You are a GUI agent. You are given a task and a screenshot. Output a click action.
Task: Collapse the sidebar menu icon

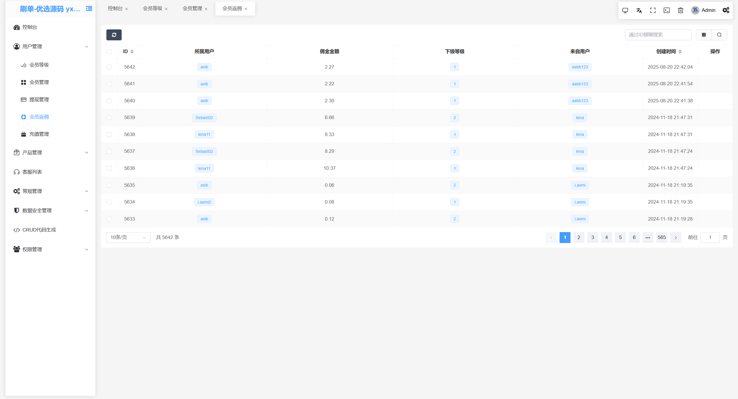[89, 9]
